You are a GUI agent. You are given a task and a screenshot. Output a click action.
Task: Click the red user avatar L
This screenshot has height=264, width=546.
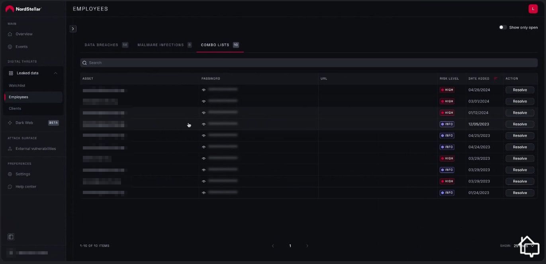(533, 9)
